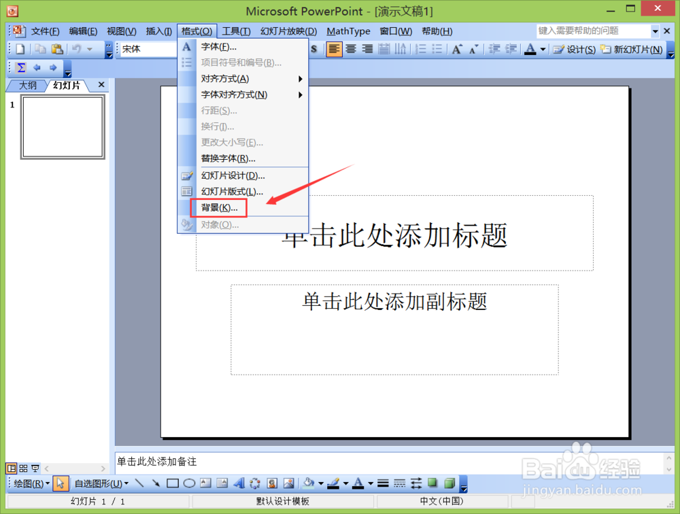Select the Oval drawing tool

[x=189, y=483]
